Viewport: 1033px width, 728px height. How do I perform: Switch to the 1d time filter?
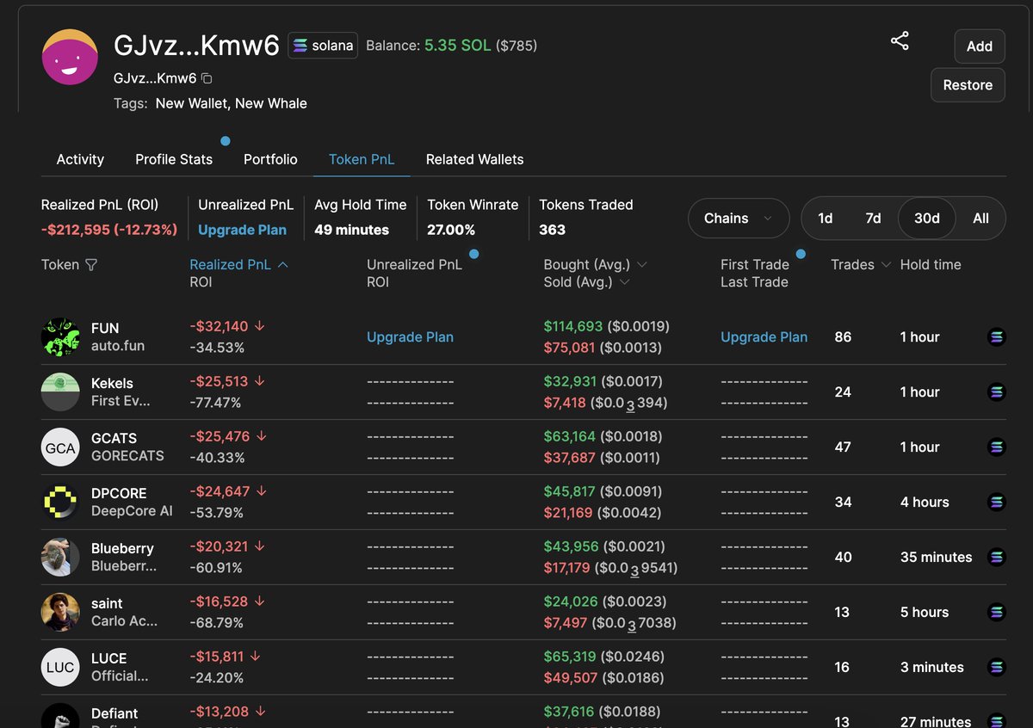coord(825,219)
